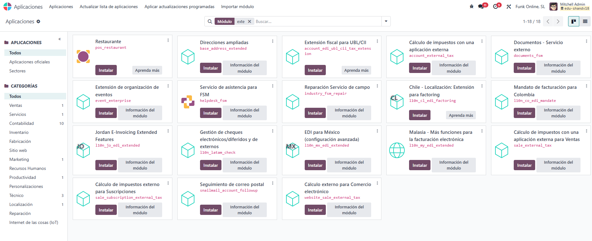Select the Contabilidad category filter

(x=21, y=123)
